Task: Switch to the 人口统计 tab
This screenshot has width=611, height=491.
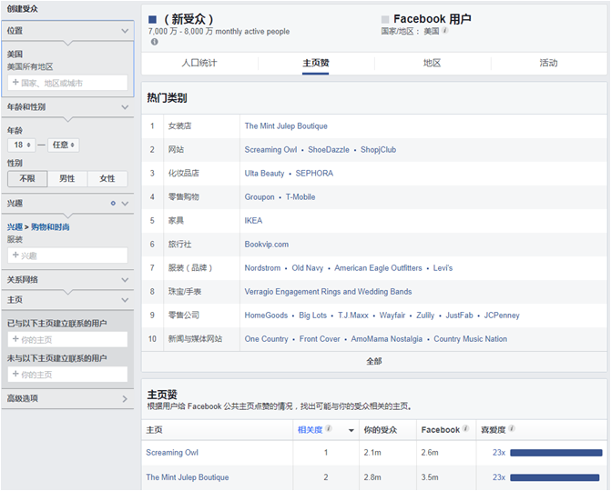Action: tap(199, 63)
